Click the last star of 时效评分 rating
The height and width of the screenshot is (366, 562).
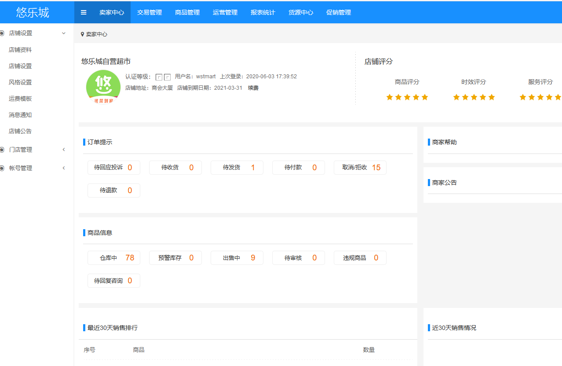[491, 97]
